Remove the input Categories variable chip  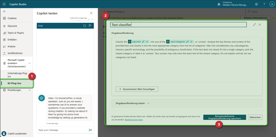click(191, 42)
